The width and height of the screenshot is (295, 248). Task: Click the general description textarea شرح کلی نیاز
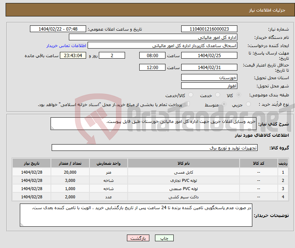(x=153, y=124)
